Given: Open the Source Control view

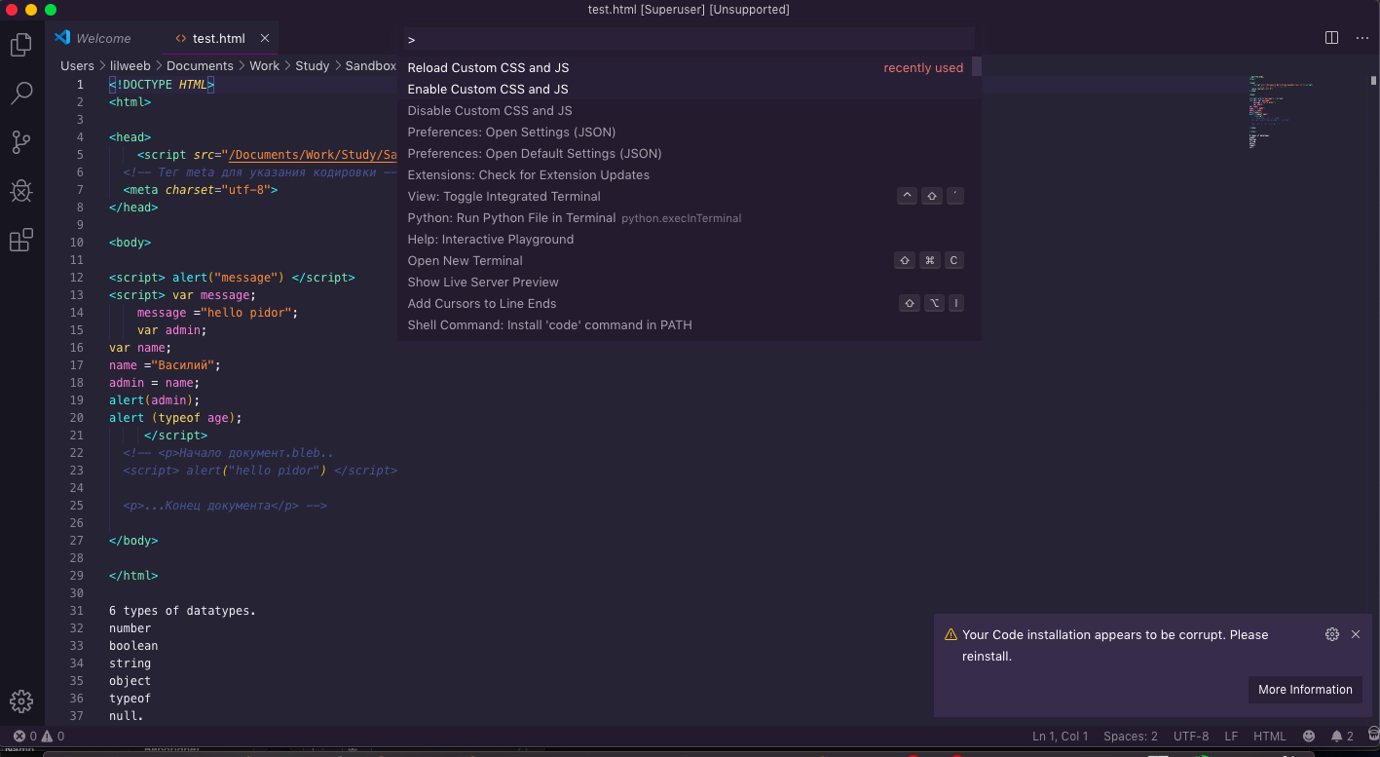Looking at the screenshot, I should pyautogui.click(x=21, y=141).
